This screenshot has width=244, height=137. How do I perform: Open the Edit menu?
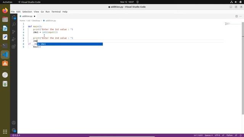click(x=18, y=12)
